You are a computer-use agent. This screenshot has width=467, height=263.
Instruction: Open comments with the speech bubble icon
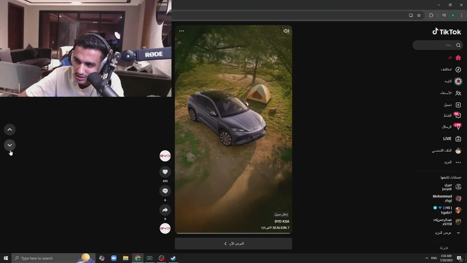pyautogui.click(x=165, y=191)
